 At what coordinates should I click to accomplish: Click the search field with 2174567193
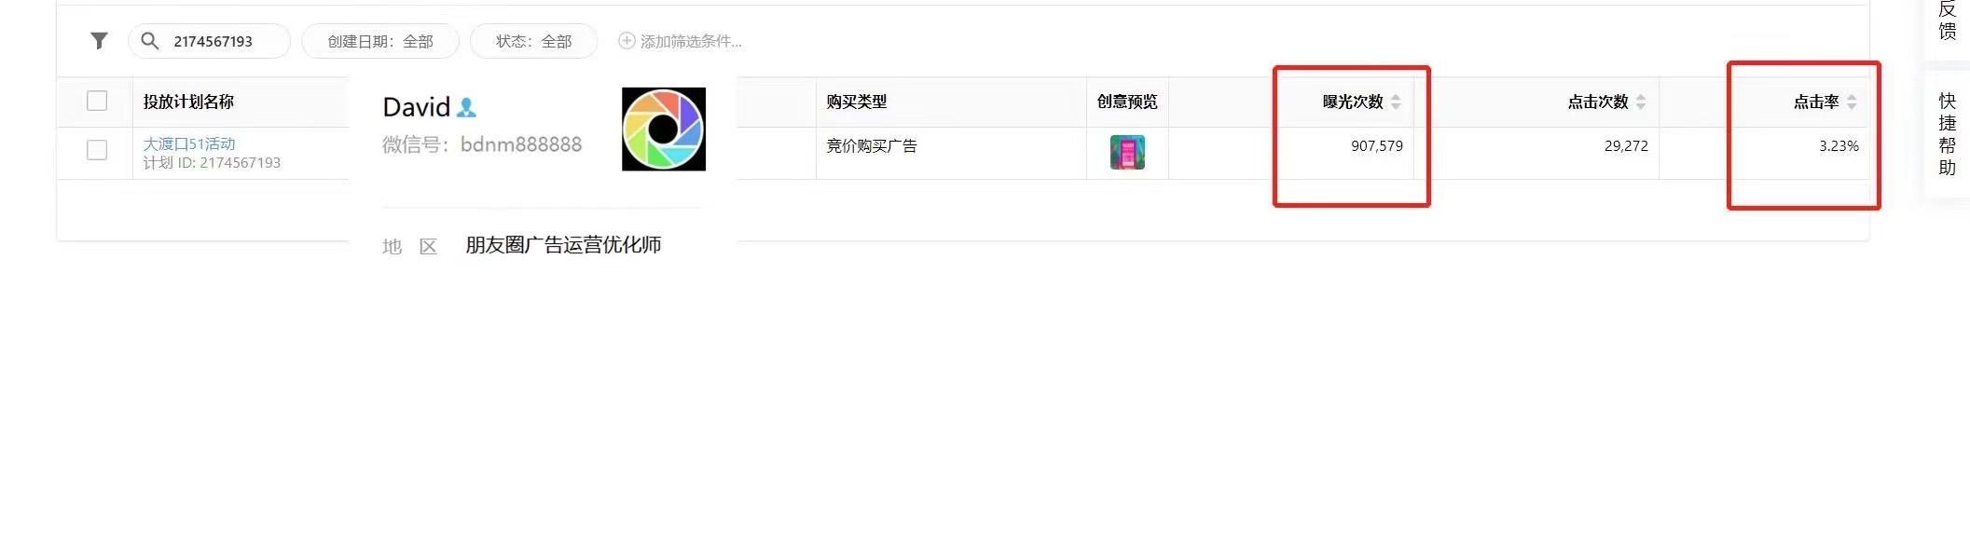[x=209, y=41]
